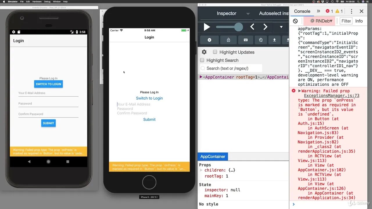372x209 pixels.
Task: Open the File menu
Action: [x=22, y=1]
